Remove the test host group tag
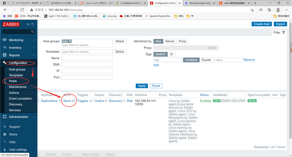This screenshot has width=292, height=157. click(x=70, y=41)
